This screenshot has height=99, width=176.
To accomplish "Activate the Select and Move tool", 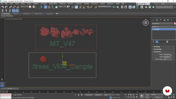I will (46, 7).
